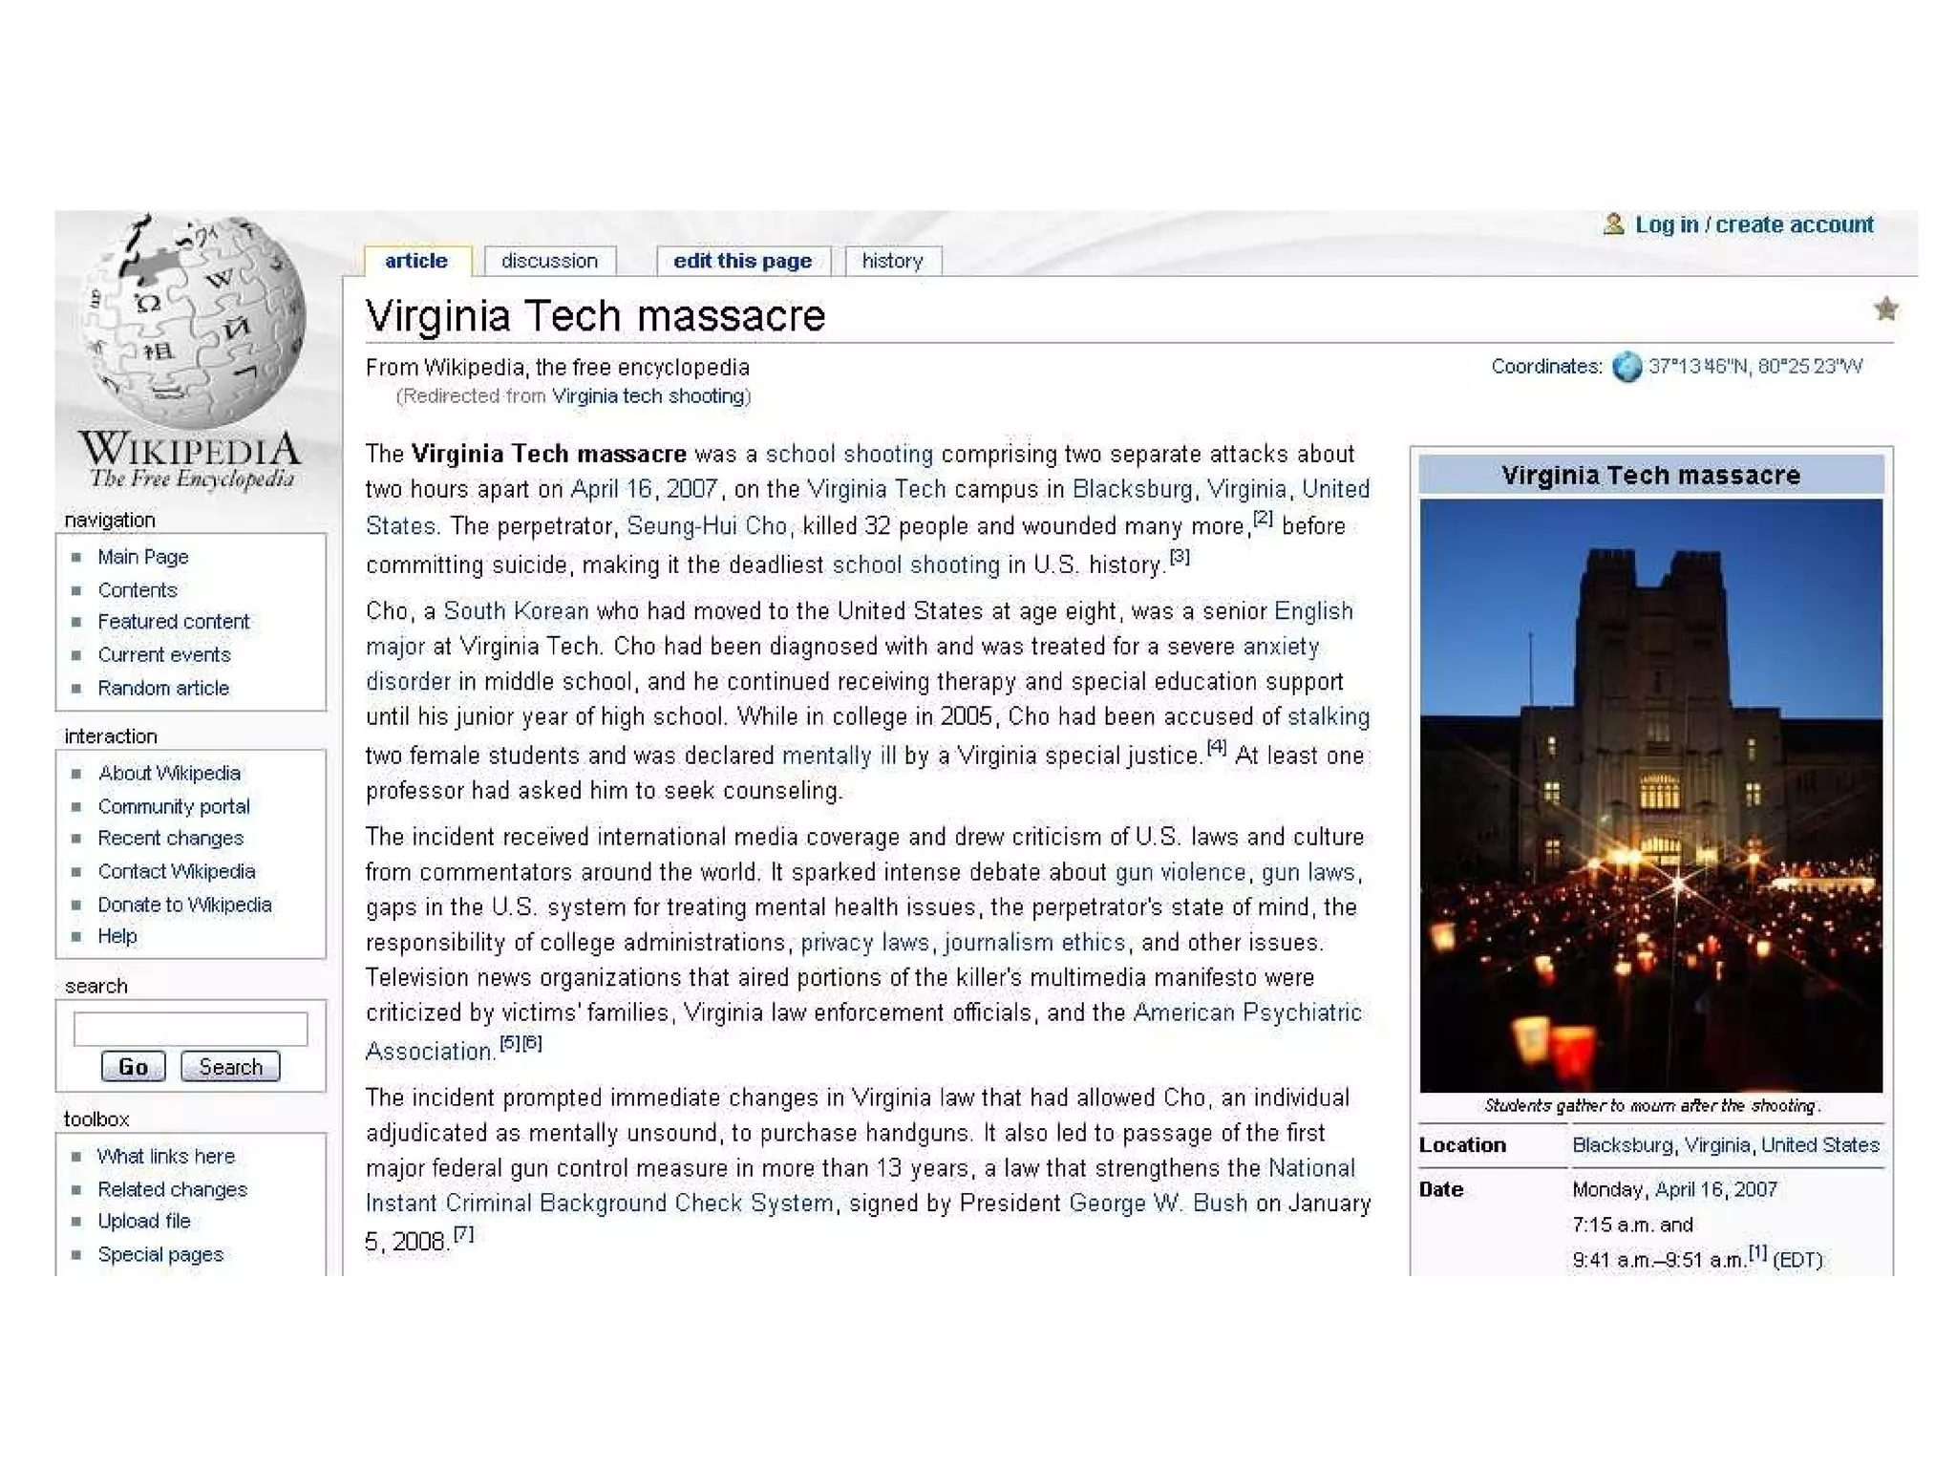This screenshot has width=1956, height=1470.
Task: Open Donate to Wikipedia link
Action: (184, 905)
